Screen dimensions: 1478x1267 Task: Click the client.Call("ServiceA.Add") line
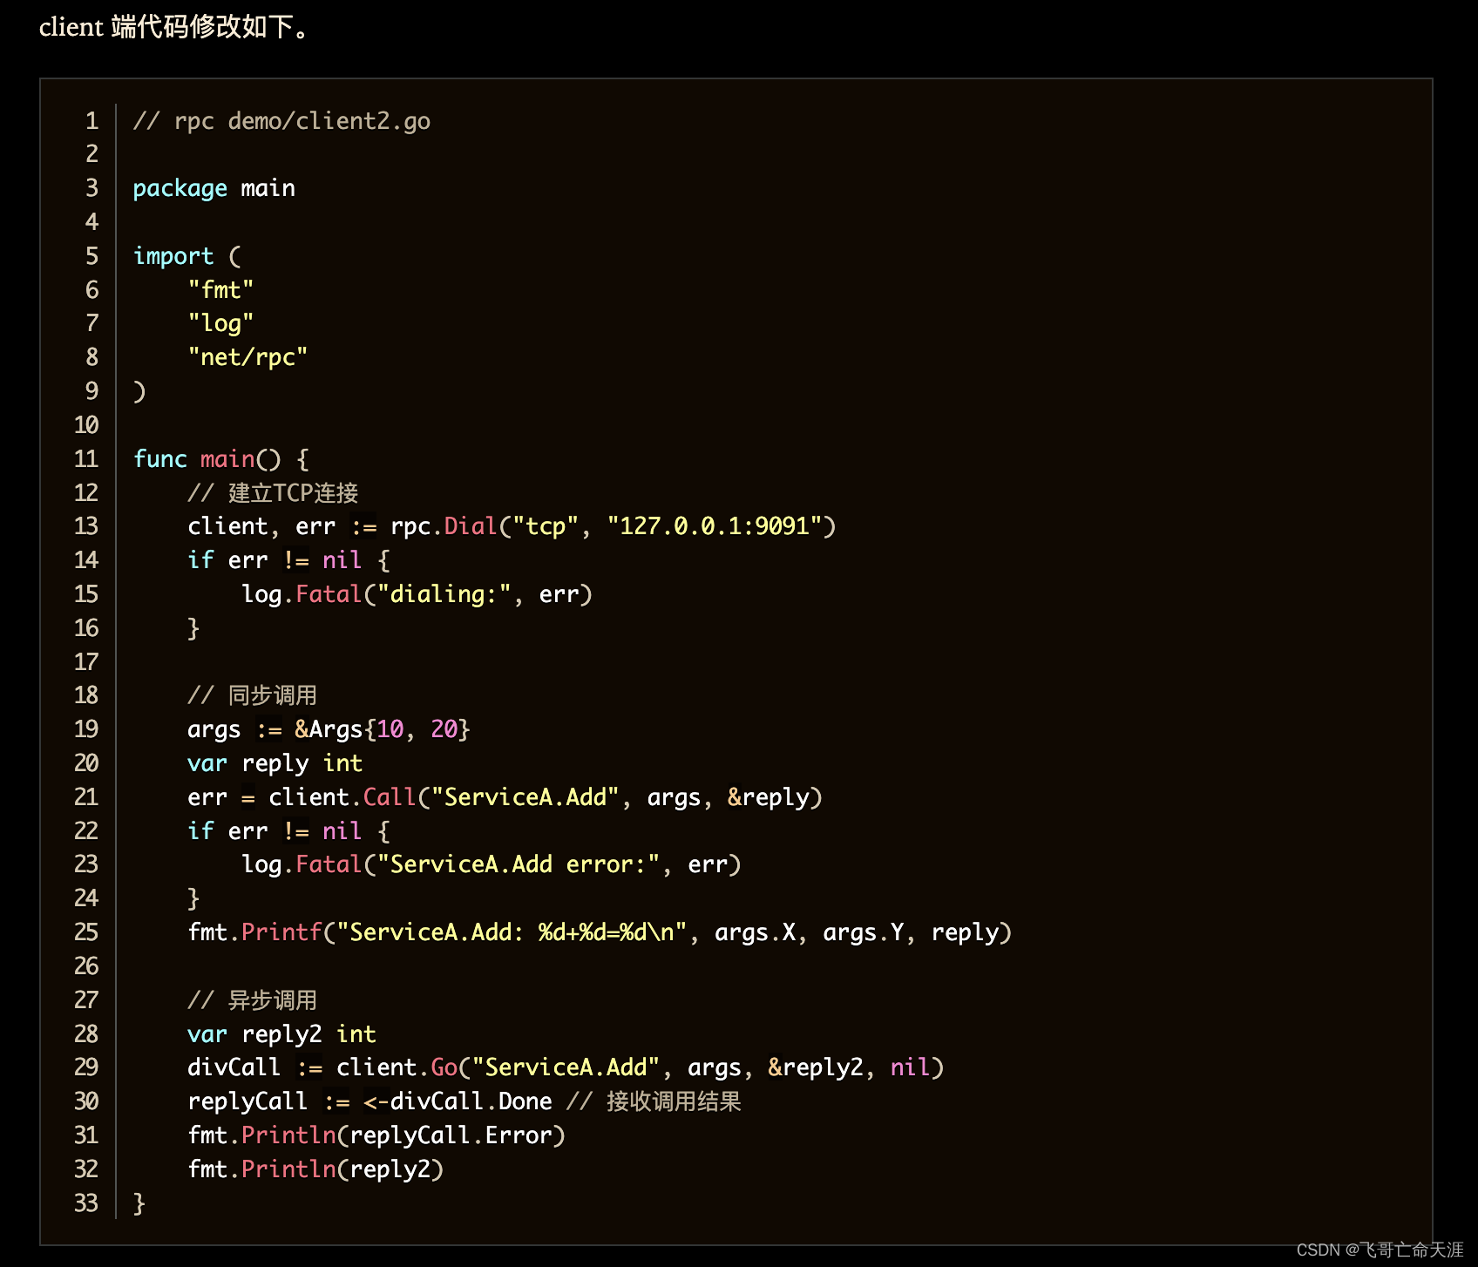pos(505,797)
